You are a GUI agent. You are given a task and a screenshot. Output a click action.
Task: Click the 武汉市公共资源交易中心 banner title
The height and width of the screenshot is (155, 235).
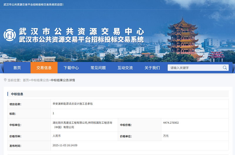82,31
